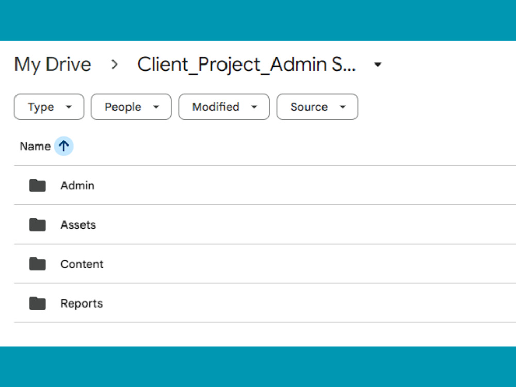The height and width of the screenshot is (387, 516).
Task: Select the Content folder icon
Action: (x=38, y=264)
